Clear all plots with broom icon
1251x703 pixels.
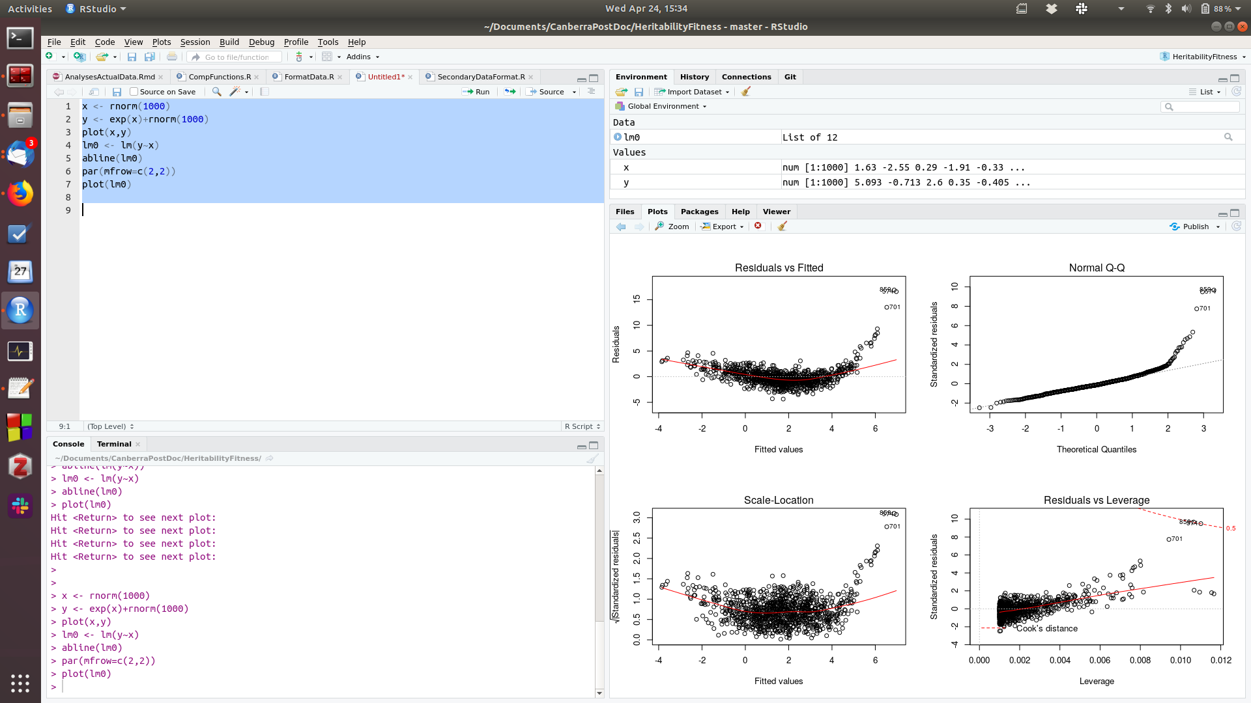[783, 226]
